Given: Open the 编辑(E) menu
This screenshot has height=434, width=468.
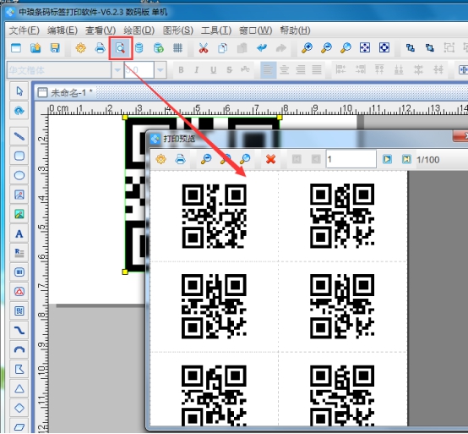Looking at the screenshot, I should 63,30.
